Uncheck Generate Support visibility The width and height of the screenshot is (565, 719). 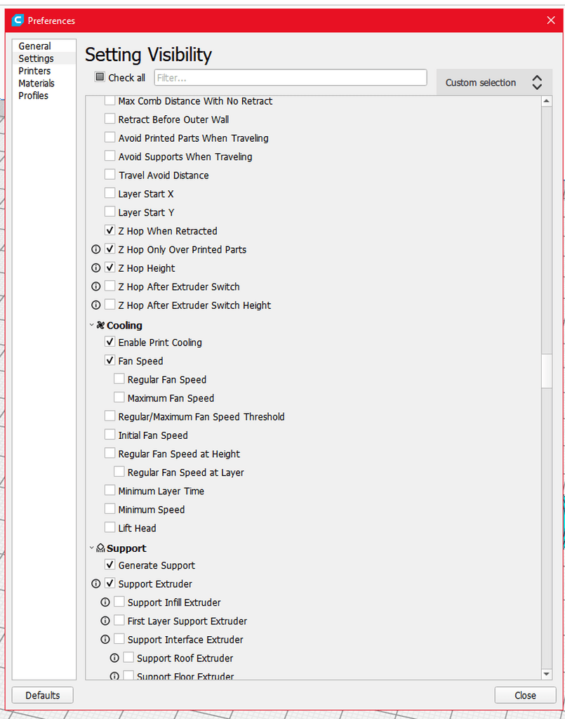[109, 565]
